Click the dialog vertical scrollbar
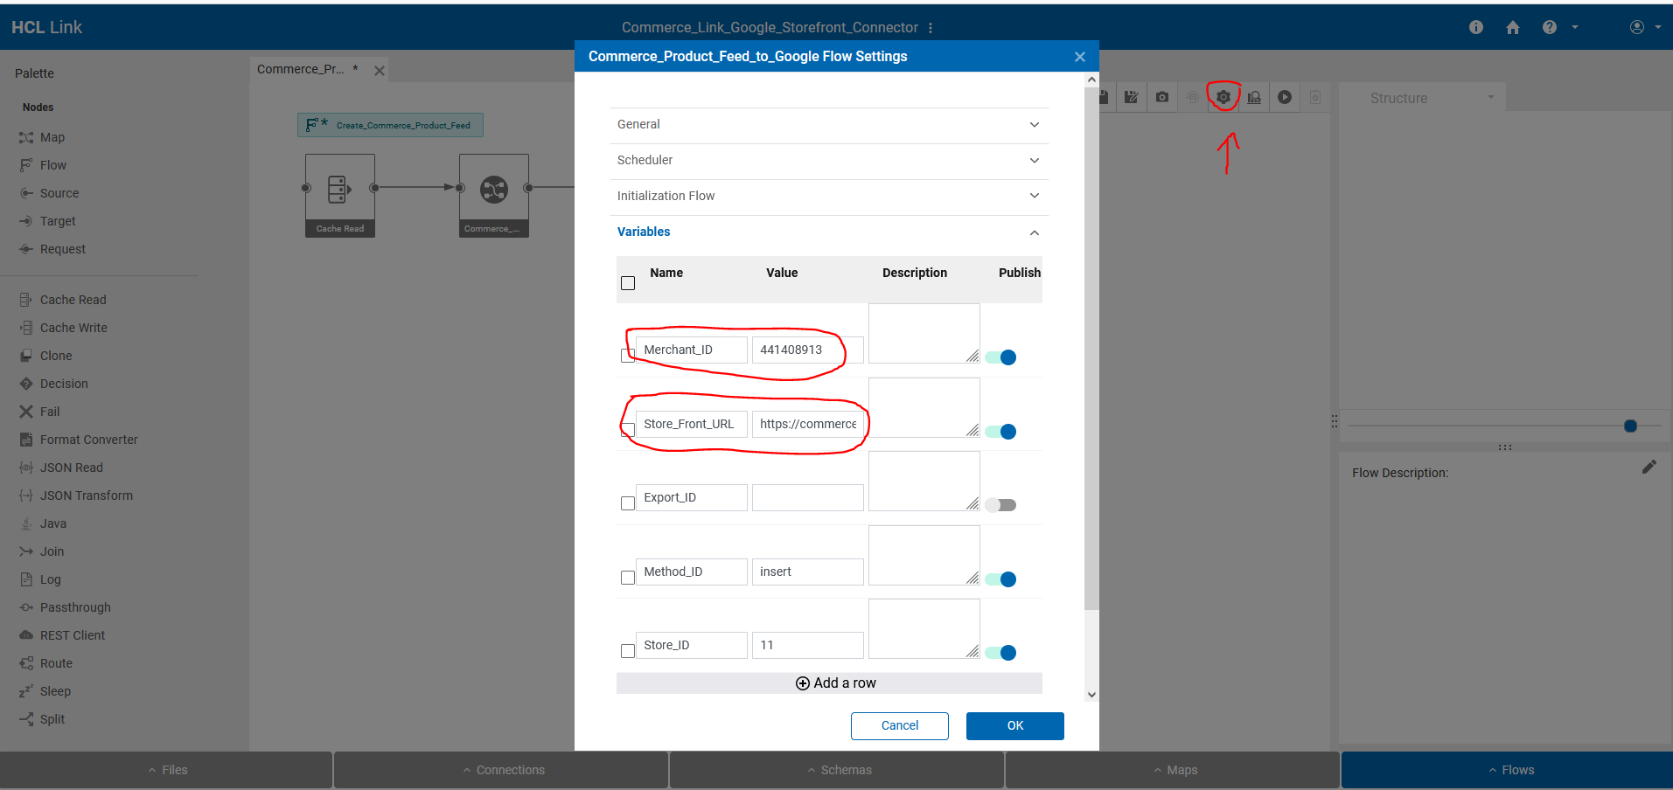Screen dimensions: 1673x790 click(1091, 350)
